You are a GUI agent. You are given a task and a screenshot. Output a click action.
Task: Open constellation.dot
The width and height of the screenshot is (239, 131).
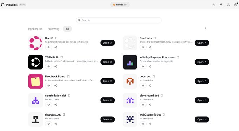[x=108, y=100]
